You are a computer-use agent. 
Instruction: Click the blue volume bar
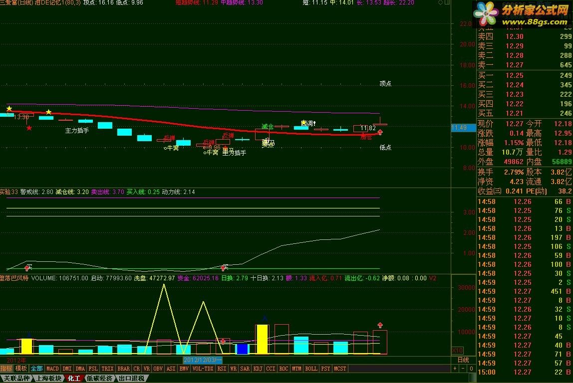point(242,349)
